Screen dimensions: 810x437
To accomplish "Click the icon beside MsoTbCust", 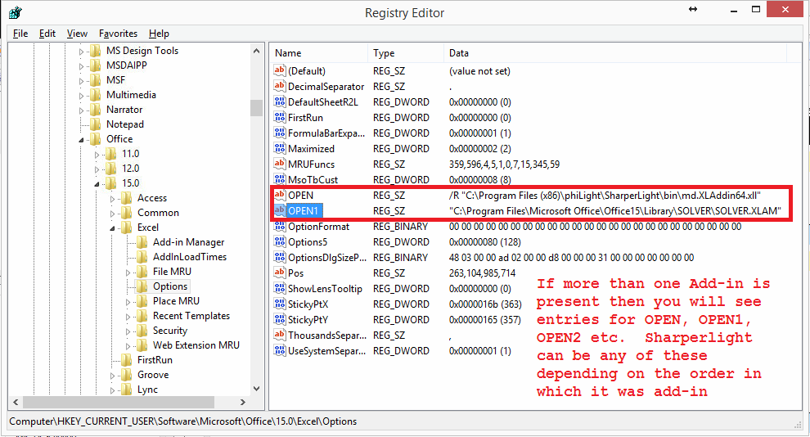I will 280,179.
